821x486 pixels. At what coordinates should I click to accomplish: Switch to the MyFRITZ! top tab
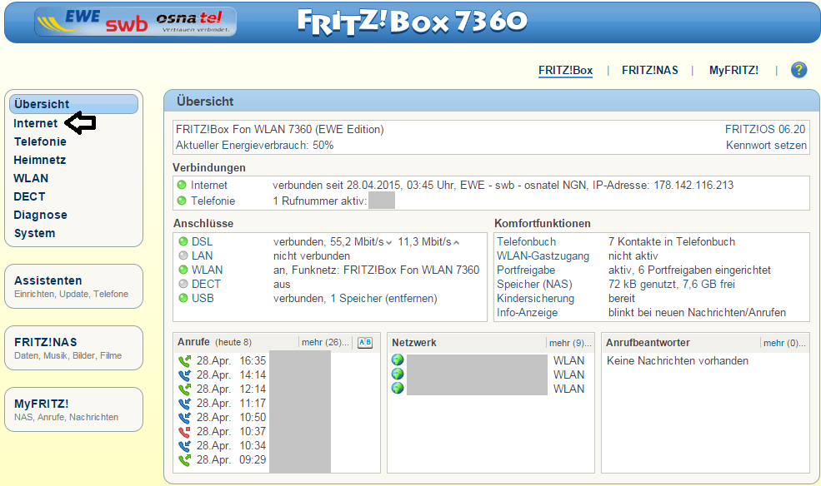click(x=733, y=70)
